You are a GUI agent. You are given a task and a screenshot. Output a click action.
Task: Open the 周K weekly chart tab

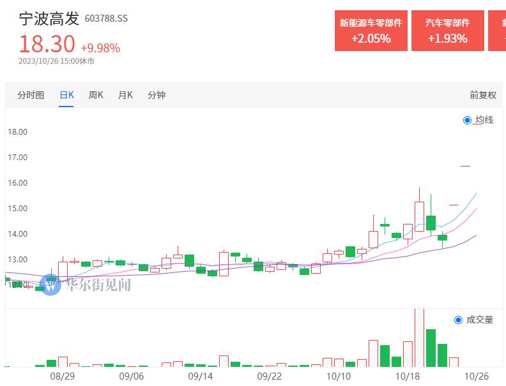[x=96, y=95]
